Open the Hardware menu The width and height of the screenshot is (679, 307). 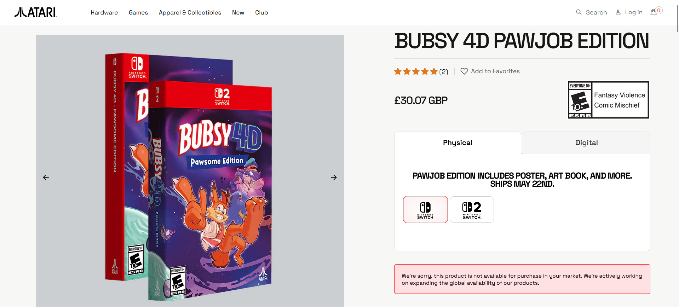coord(104,13)
